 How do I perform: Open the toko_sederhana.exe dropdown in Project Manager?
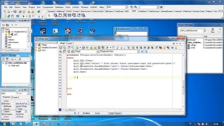pos(204,30)
